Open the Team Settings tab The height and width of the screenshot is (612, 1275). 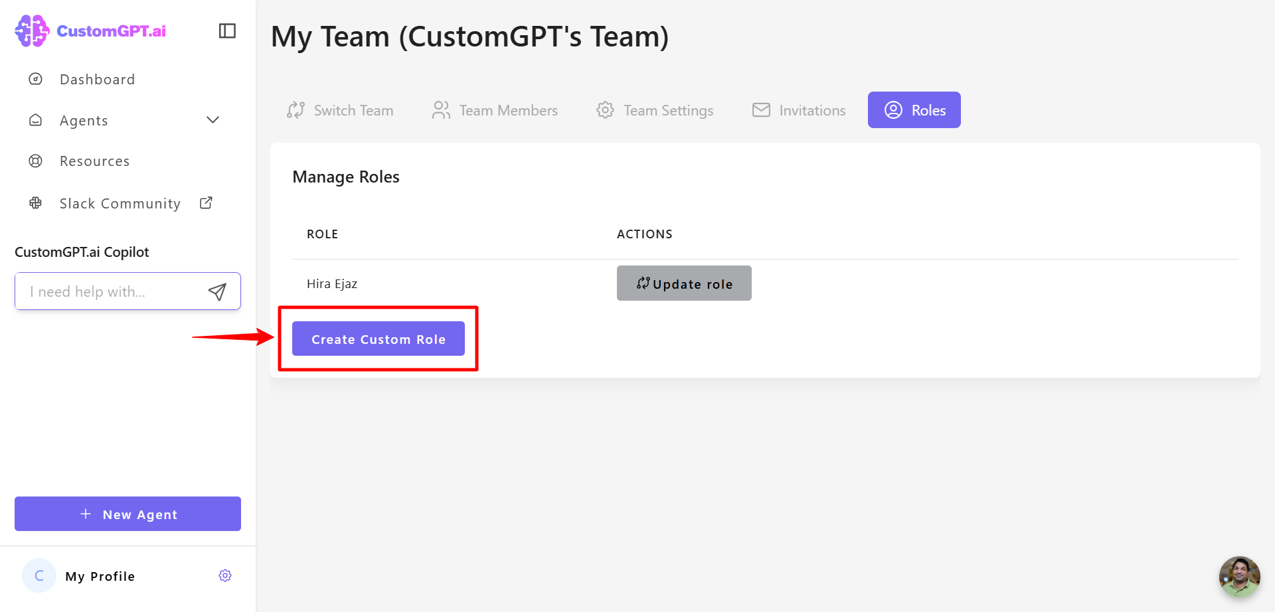pyautogui.click(x=655, y=110)
